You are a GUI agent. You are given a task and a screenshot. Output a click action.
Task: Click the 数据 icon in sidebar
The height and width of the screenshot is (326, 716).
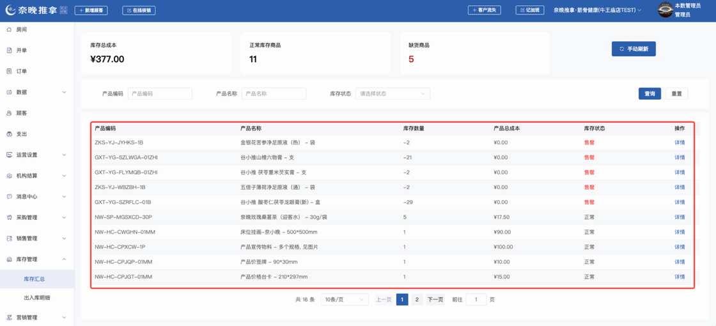(x=9, y=92)
